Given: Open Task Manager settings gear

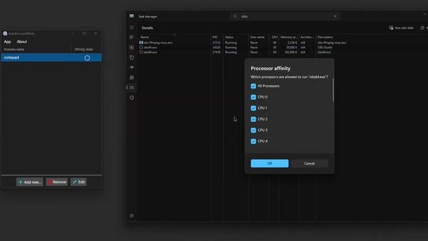Looking at the screenshot, I should pos(132,216).
